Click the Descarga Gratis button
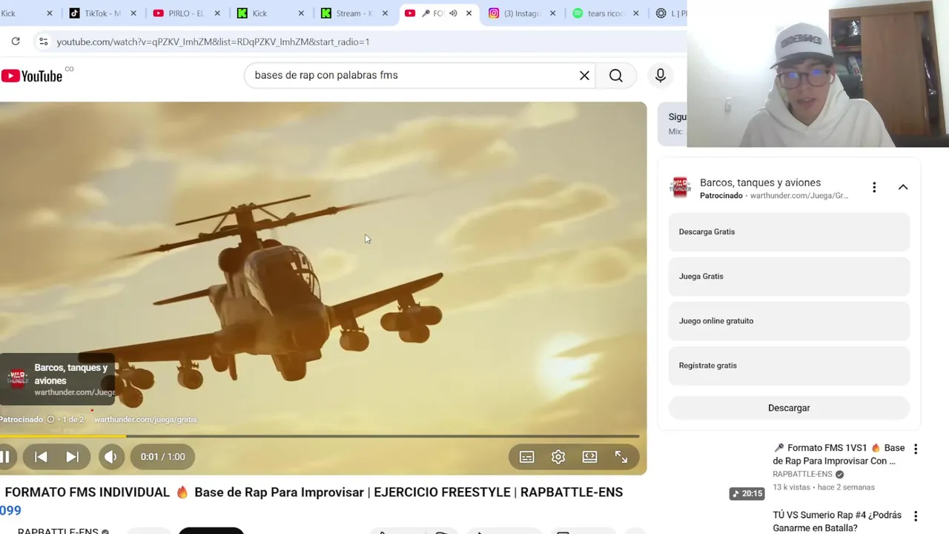Screen dimensions: 949x534 789,232
